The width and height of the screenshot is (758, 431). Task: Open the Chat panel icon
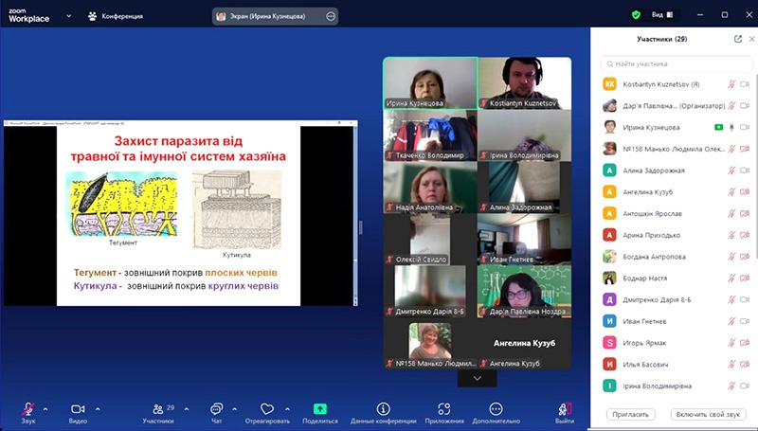(x=217, y=408)
